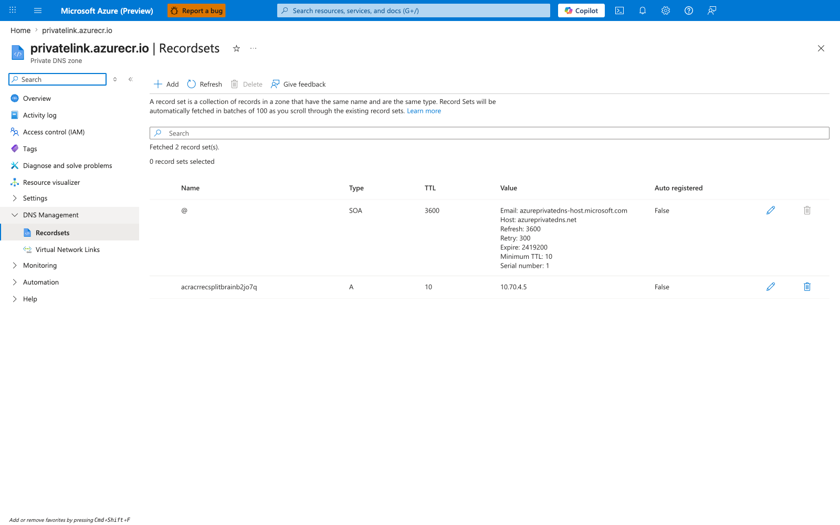Viewport: 840px width, 525px height.
Task: Collapse the left navigation menu
Action: [131, 79]
